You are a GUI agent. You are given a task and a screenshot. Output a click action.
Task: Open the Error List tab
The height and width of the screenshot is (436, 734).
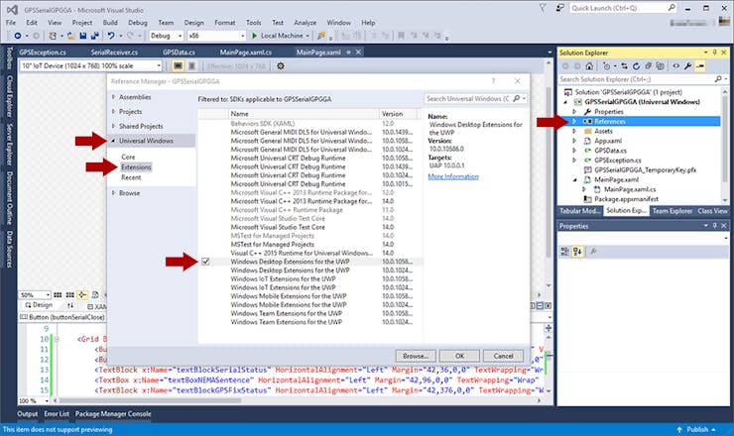click(x=57, y=413)
